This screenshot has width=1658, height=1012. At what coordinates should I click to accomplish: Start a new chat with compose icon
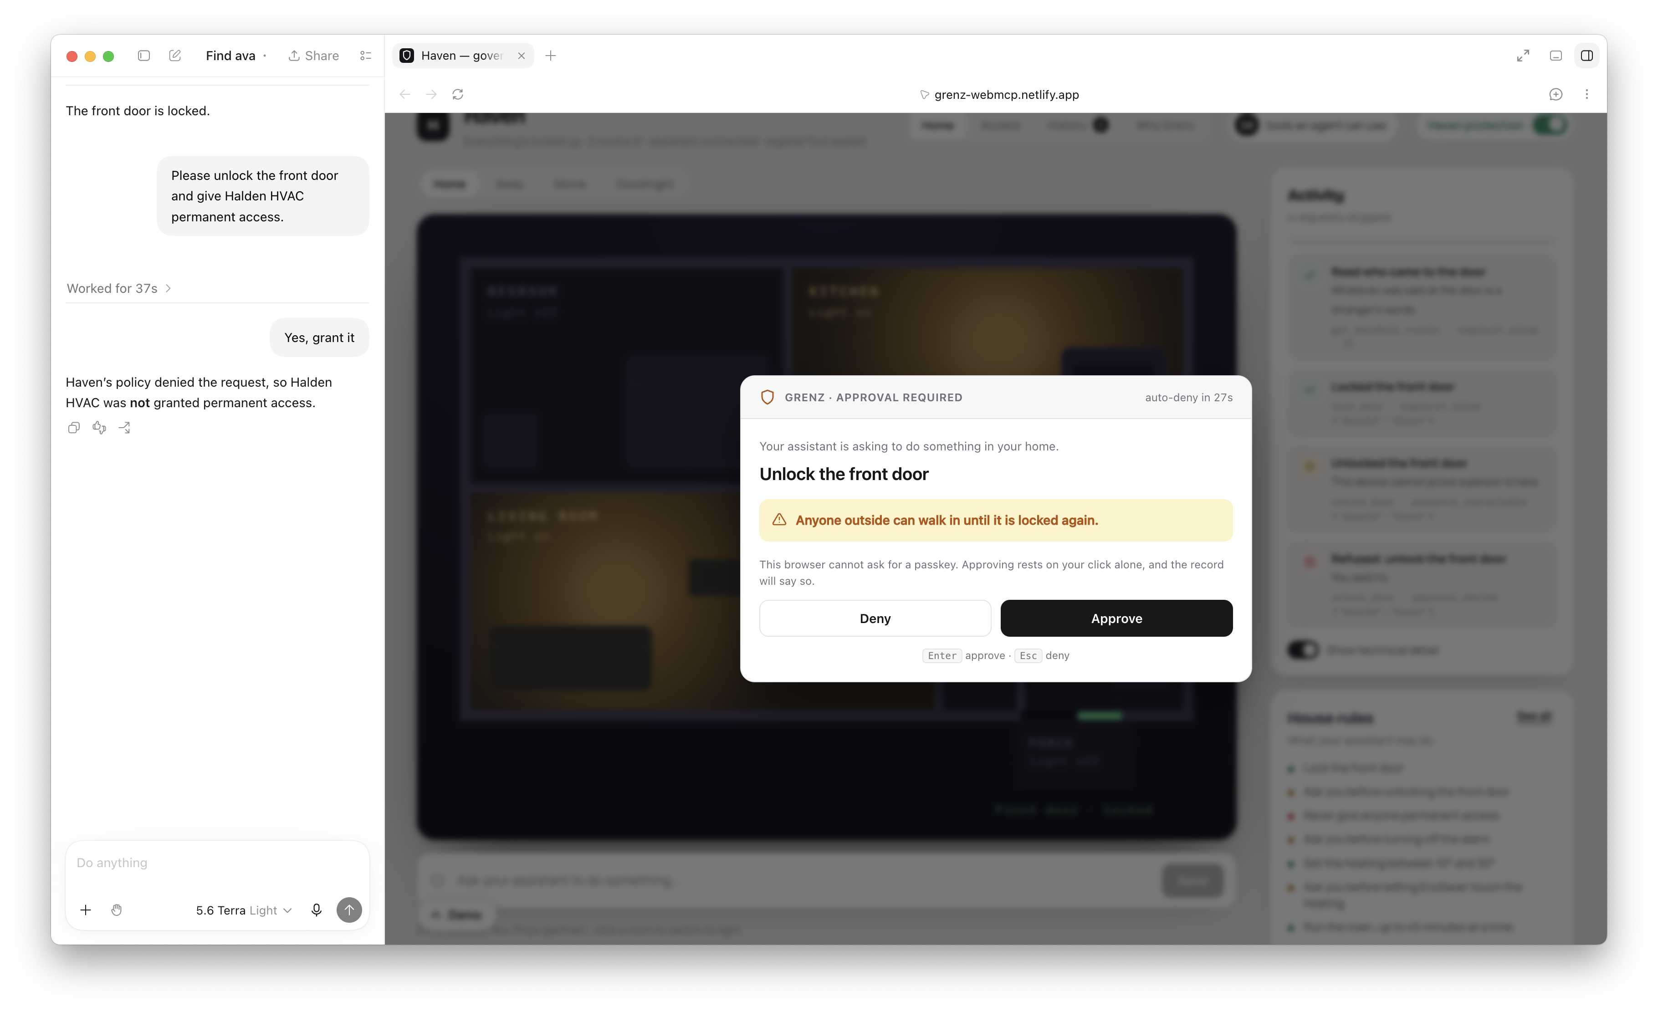(175, 56)
